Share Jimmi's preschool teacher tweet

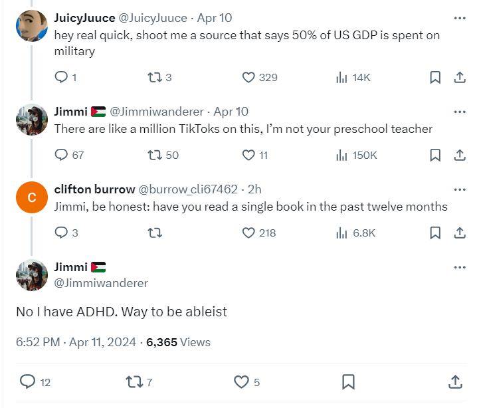pyautogui.click(x=460, y=155)
